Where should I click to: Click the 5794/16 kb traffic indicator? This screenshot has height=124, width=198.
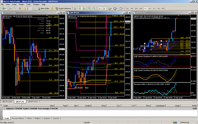(185, 122)
